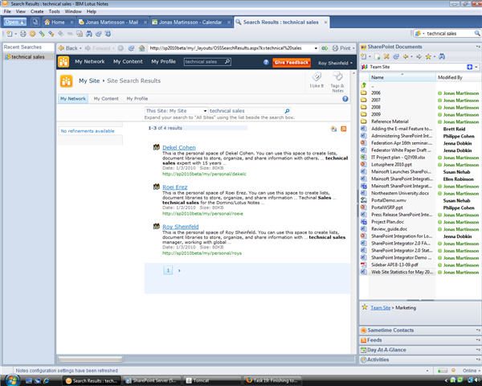Click the Team Site breadcrumb link

(x=380, y=308)
